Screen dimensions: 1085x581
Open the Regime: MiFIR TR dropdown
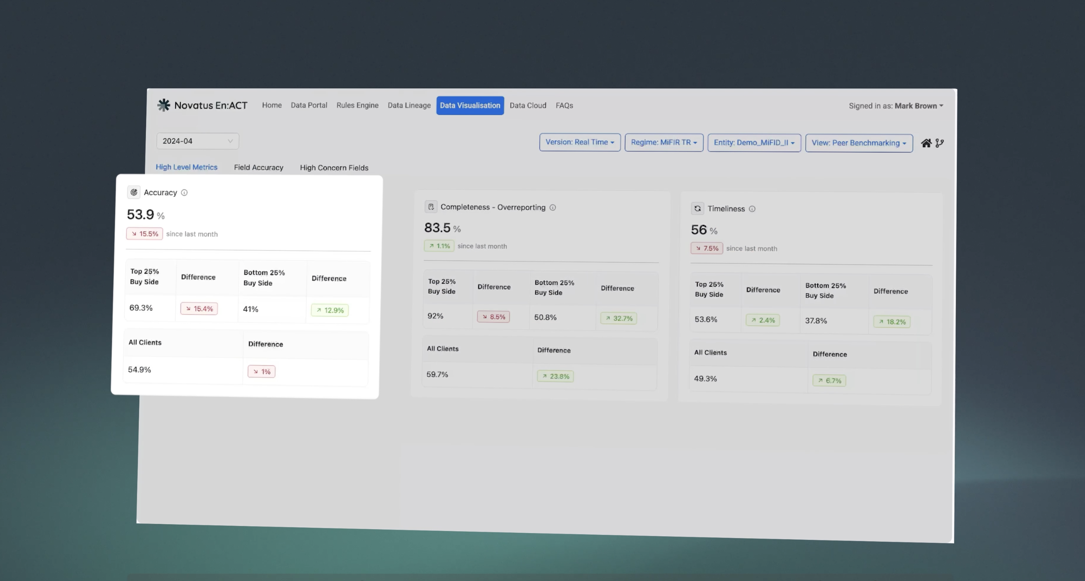pyautogui.click(x=664, y=143)
